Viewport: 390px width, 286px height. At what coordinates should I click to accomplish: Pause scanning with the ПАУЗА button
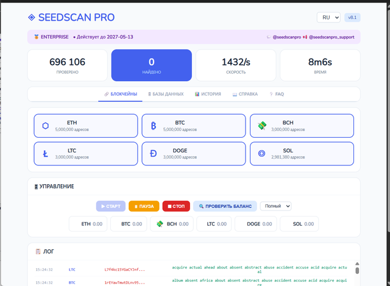[144, 206]
